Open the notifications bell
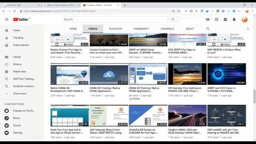 pos(234,20)
